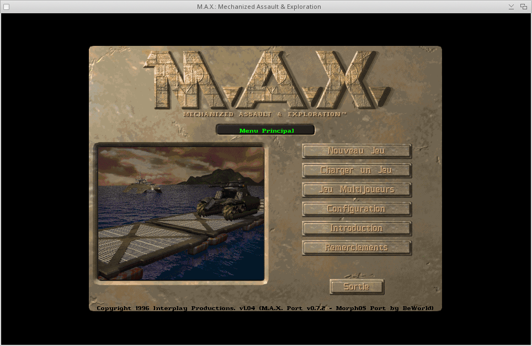Open Charger un Jeu to load a game
Image resolution: width=532 pixels, height=346 pixels.
click(x=357, y=170)
